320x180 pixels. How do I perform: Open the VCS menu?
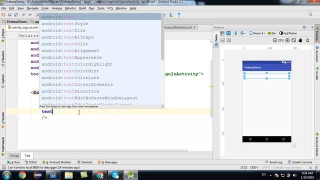point(110,8)
